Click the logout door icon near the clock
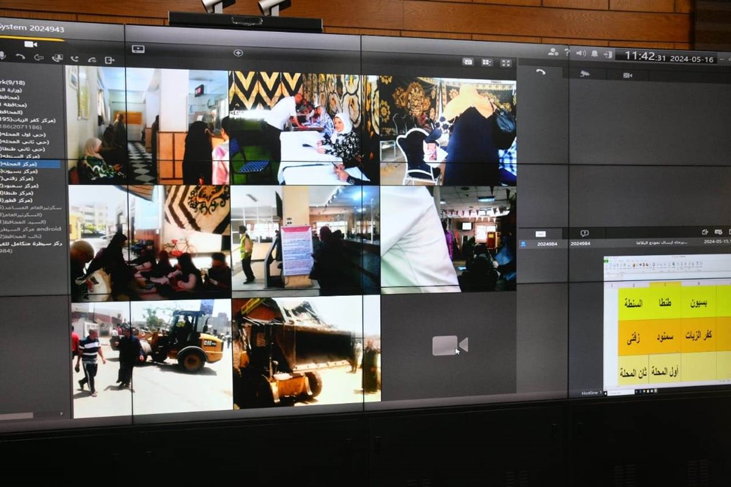The width and height of the screenshot is (731, 487). (x=607, y=54)
